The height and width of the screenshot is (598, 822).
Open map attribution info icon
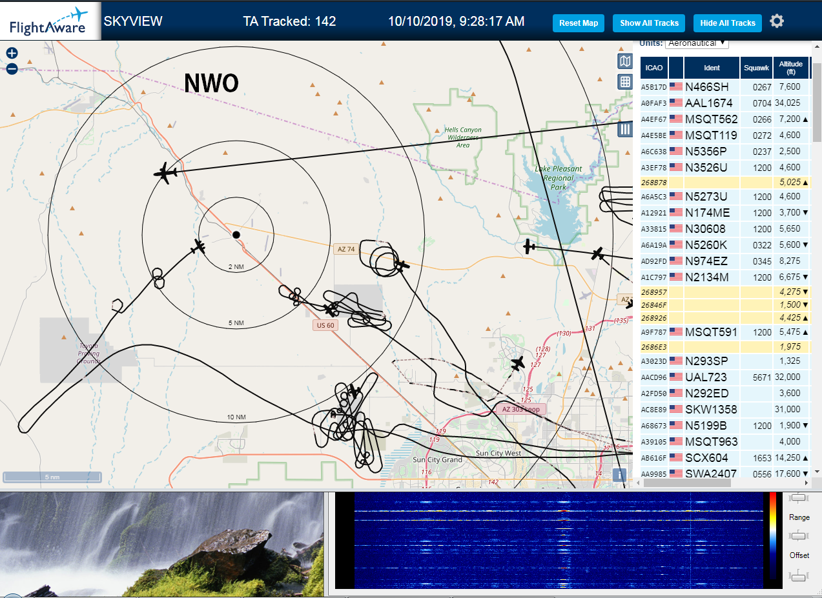(619, 475)
